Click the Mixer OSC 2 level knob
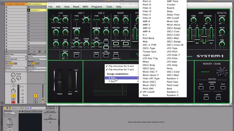The width and height of the screenshot is (234, 131). (126, 20)
